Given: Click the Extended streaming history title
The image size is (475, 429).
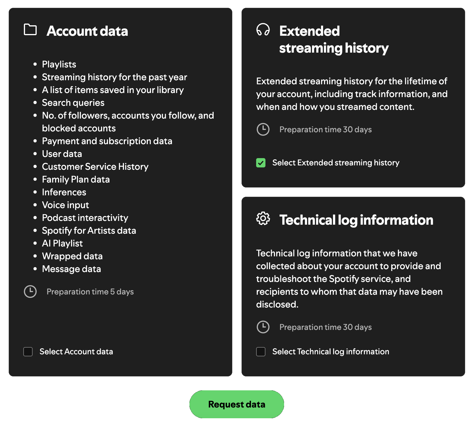Looking at the screenshot, I should (x=334, y=39).
